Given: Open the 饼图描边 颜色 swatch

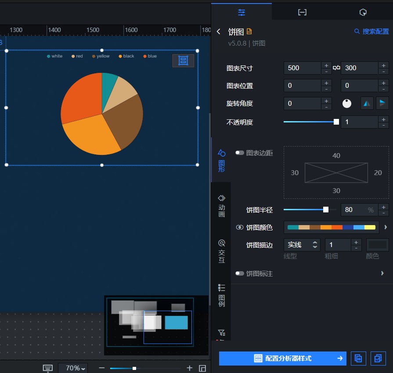Looking at the screenshot, I should point(378,245).
